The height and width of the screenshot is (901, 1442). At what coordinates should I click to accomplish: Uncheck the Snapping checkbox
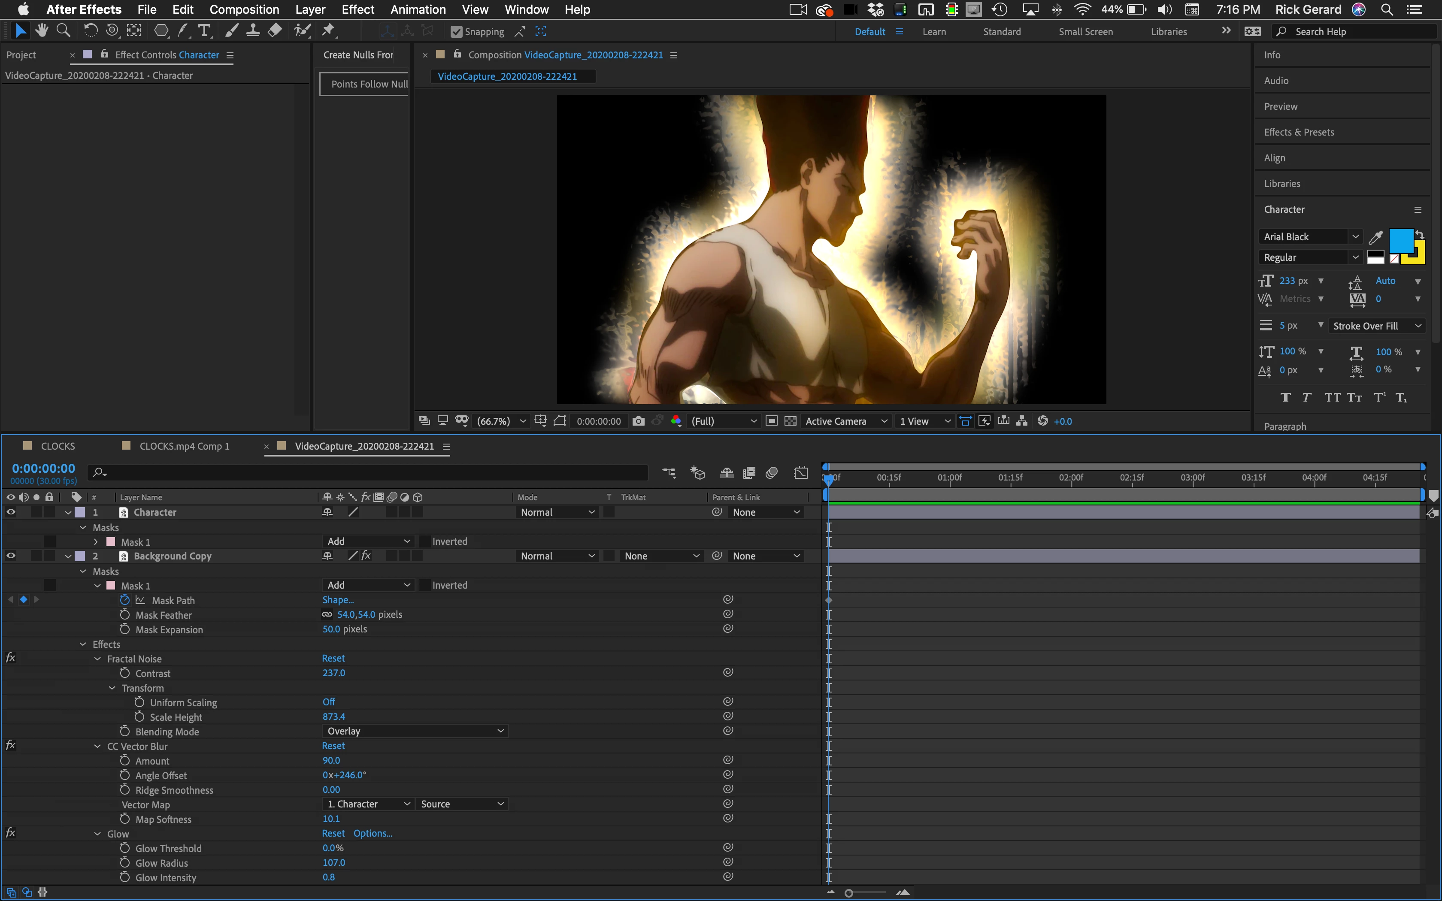click(457, 32)
